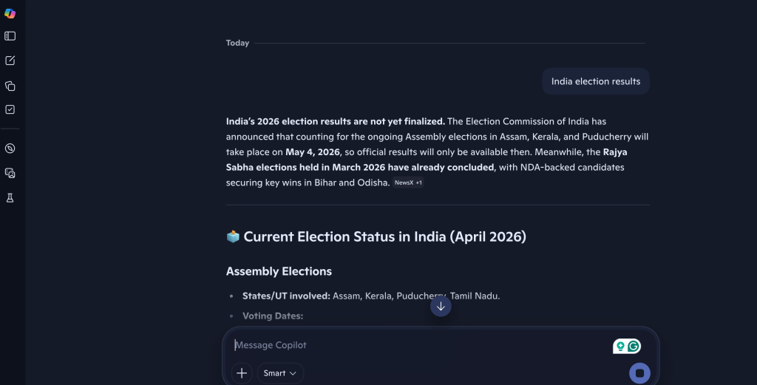Stop the response generation
Image resolution: width=757 pixels, height=385 pixels.
[x=639, y=373]
